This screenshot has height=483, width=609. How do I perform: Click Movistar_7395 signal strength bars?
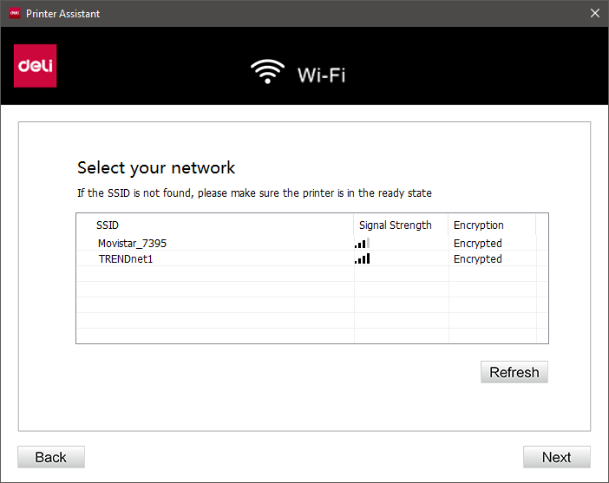click(362, 244)
